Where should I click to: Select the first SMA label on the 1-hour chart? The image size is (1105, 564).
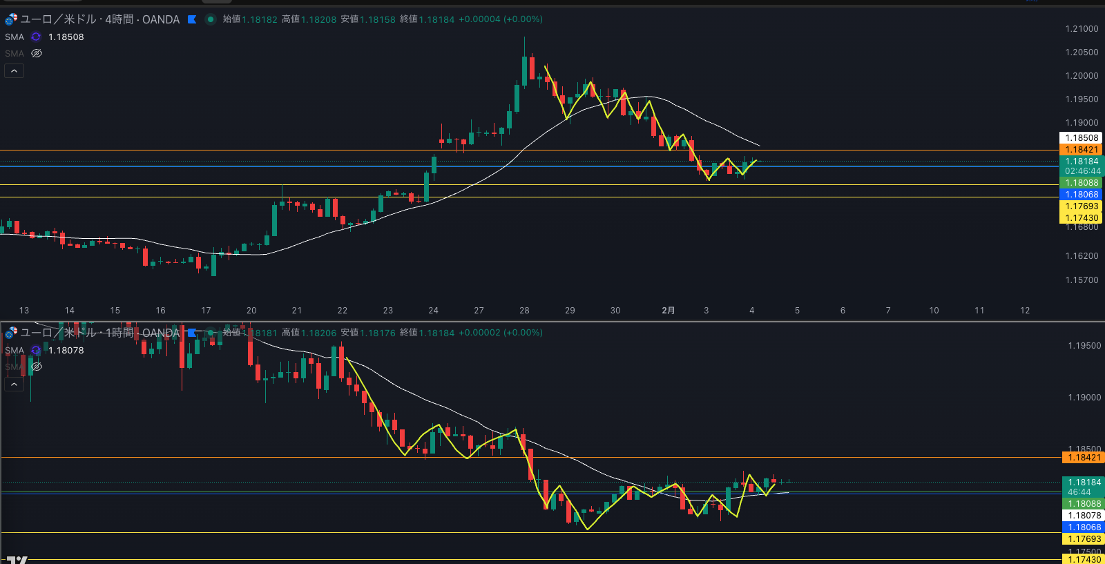click(15, 351)
